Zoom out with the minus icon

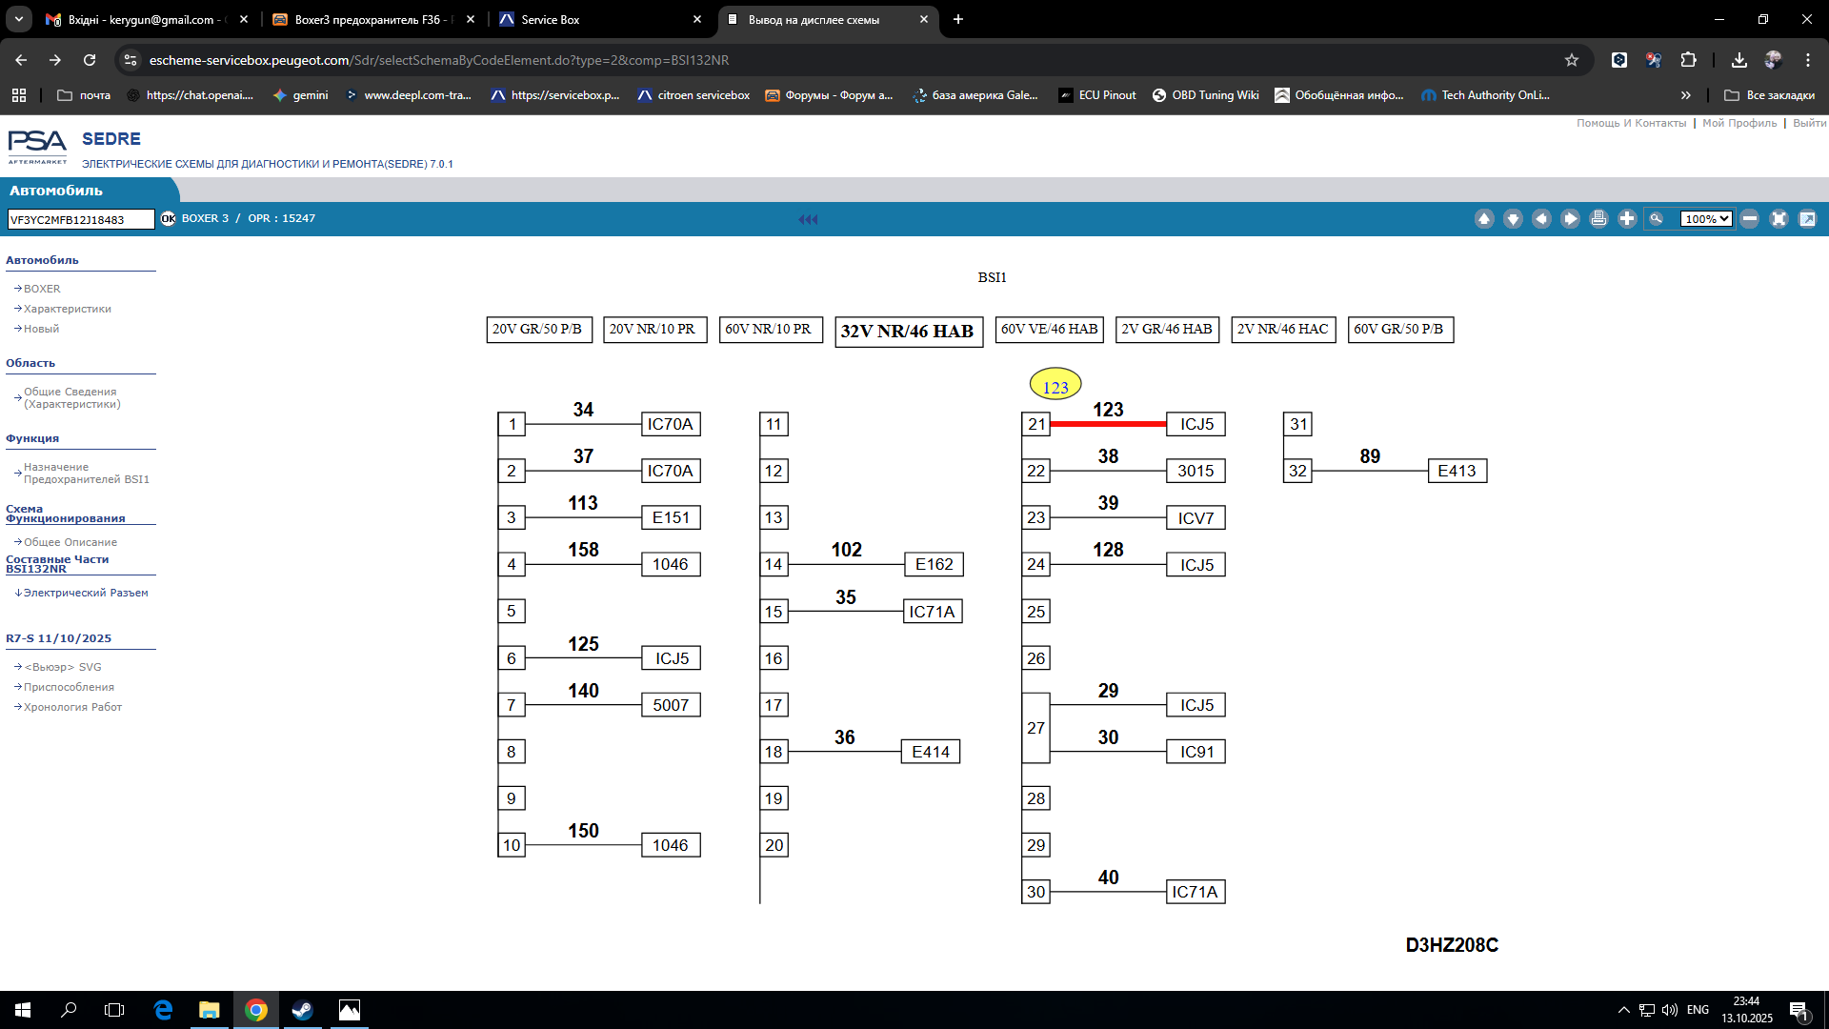[x=1750, y=219]
